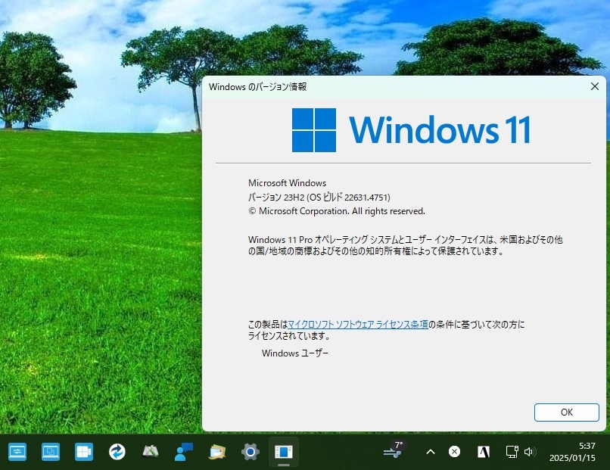Click the Microsoft Corporation copyright text

pyautogui.click(x=337, y=211)
